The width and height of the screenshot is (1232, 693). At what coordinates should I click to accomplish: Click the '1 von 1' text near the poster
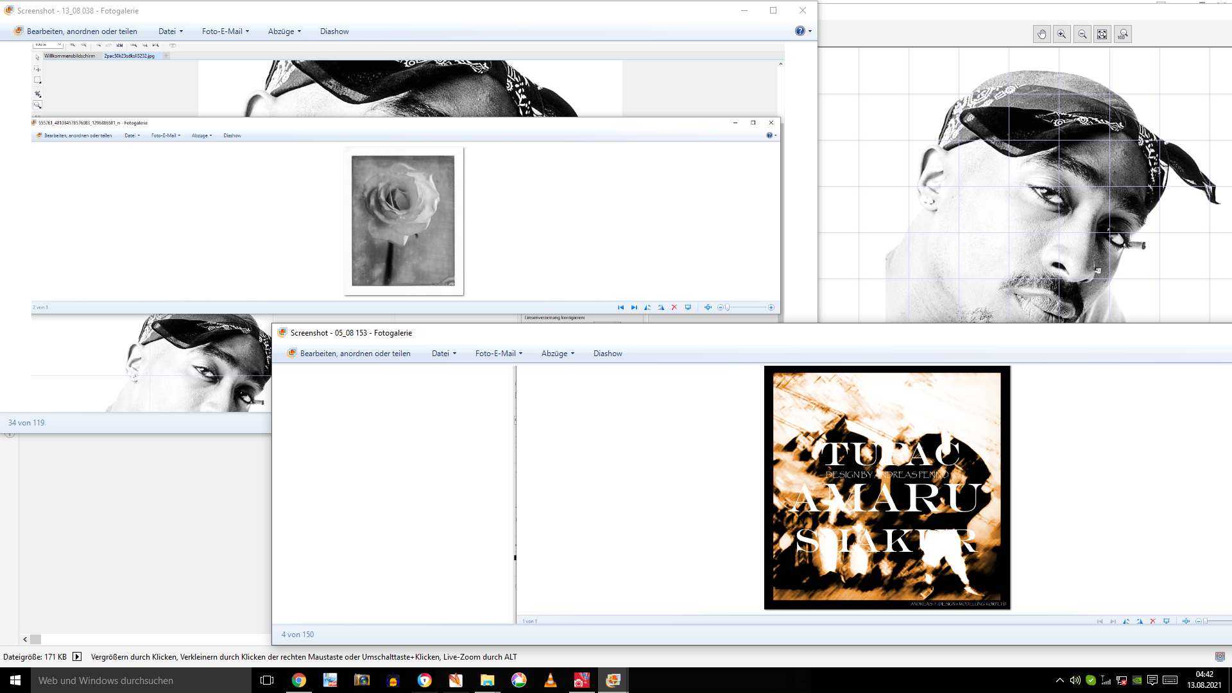529,621
